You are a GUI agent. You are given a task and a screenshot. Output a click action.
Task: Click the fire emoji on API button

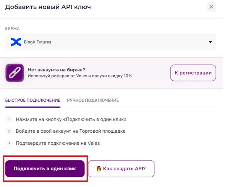coord(99,168)
